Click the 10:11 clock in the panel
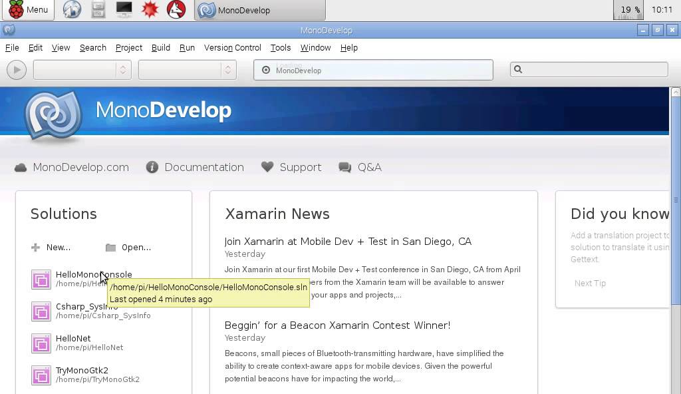Screen dimensions: 681x394 point(662,9)
